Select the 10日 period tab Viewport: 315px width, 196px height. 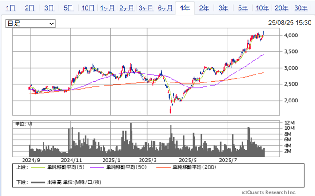click(88, 8)
